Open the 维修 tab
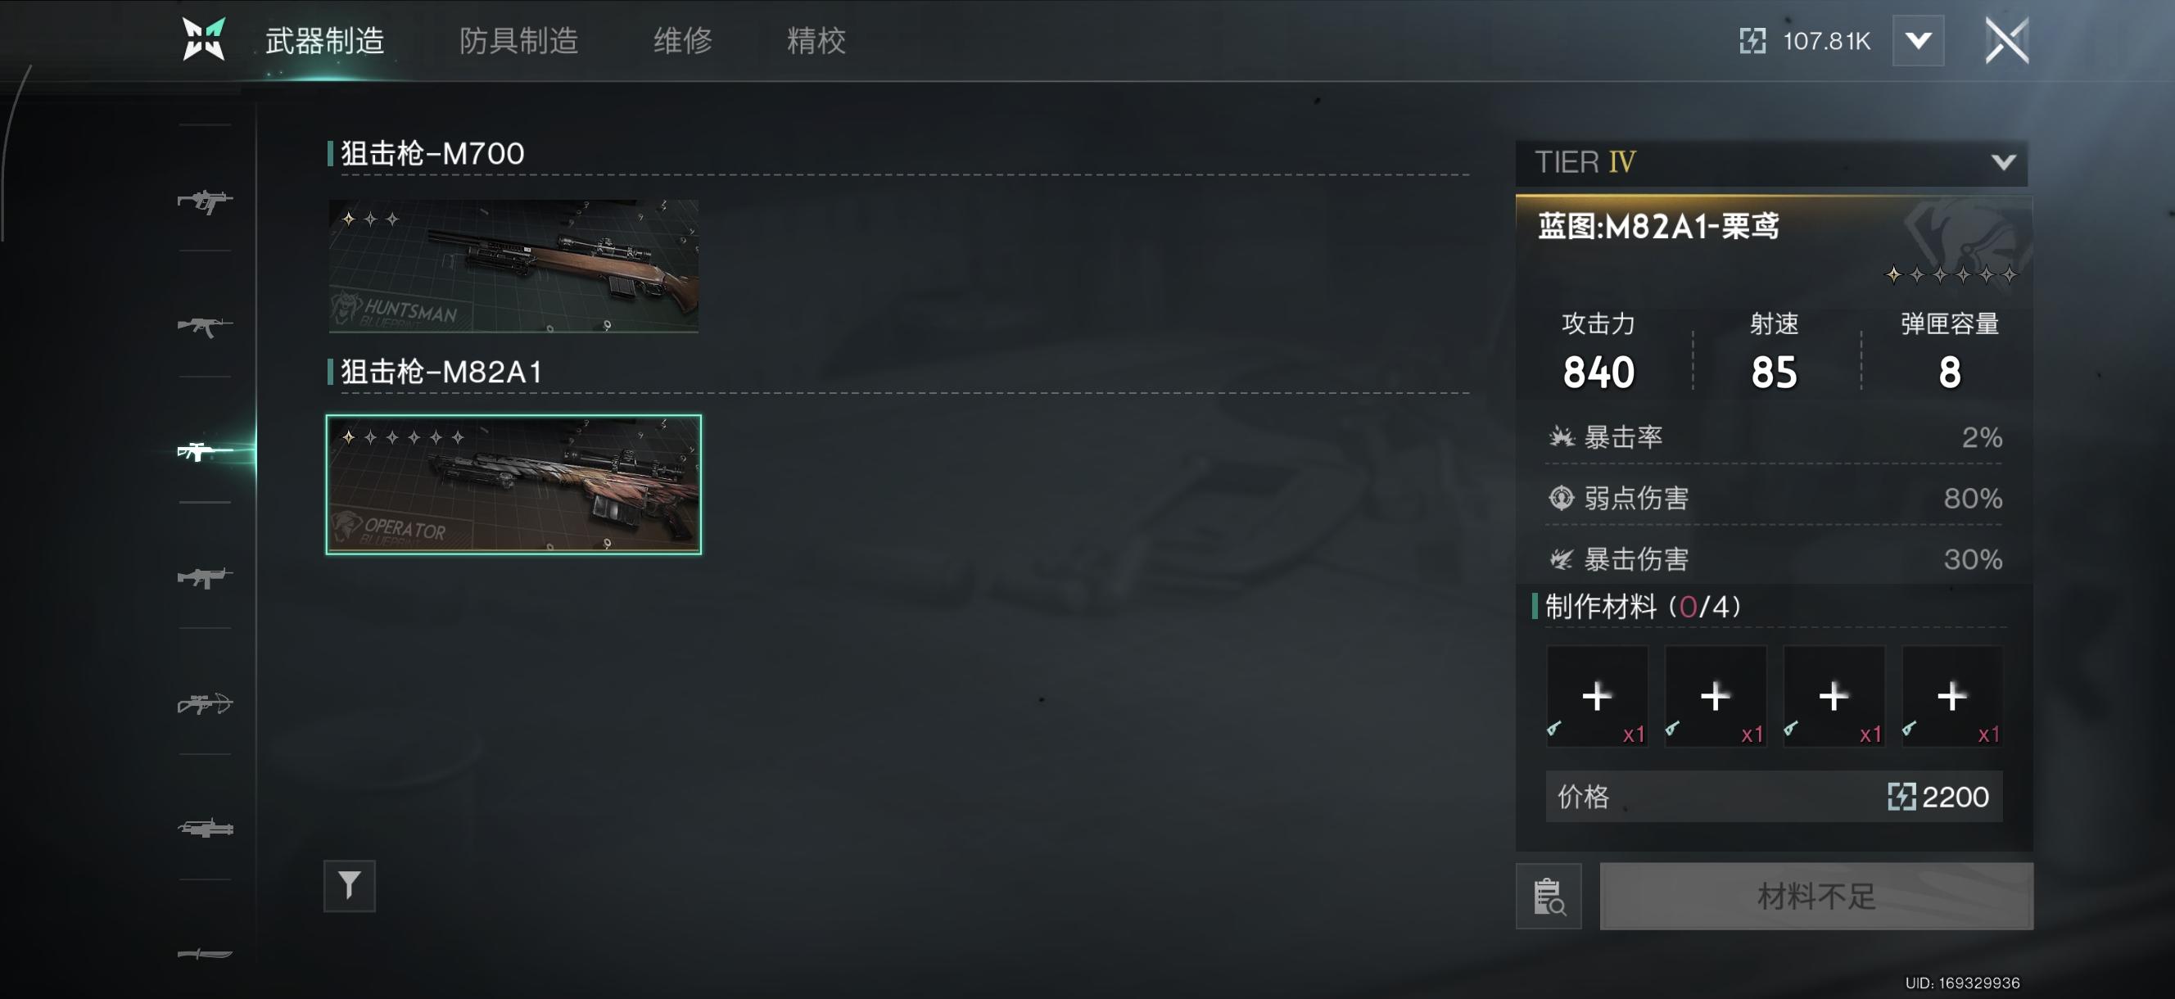This screenshot has height=999, width=2175. [x=682, y=41]
